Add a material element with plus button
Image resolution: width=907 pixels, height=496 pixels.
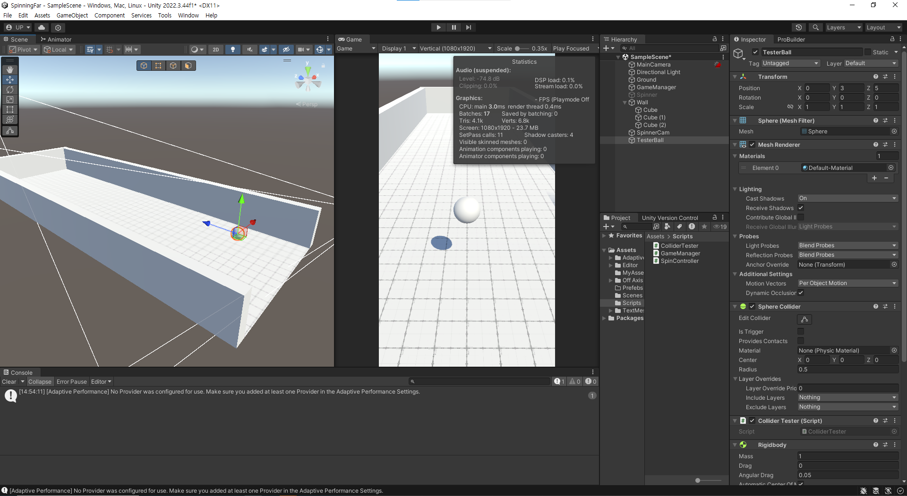coord(874,178)
